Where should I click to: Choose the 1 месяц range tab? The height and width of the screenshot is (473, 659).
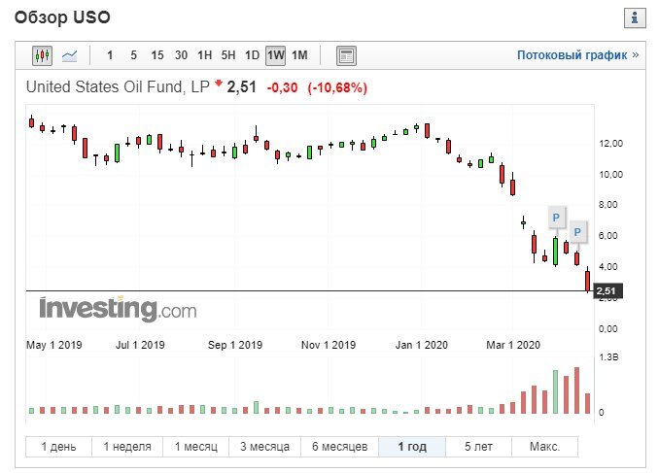[x=196, y=447]
